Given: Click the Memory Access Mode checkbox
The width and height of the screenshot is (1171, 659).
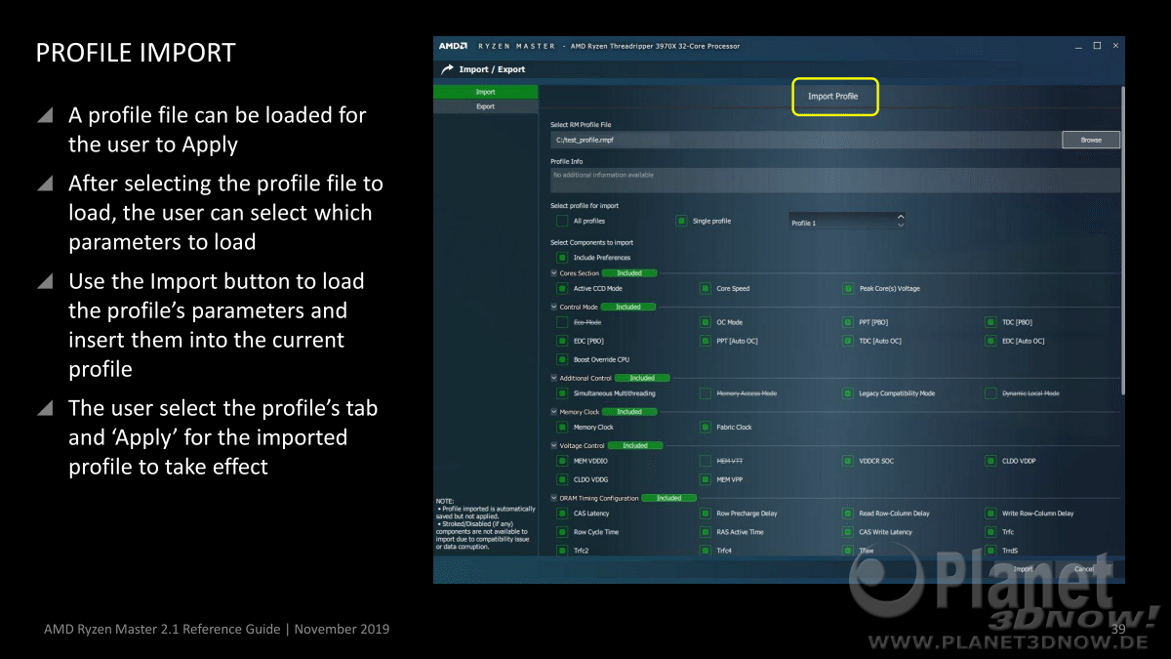Looking at the screenshot, I should 706,393.
